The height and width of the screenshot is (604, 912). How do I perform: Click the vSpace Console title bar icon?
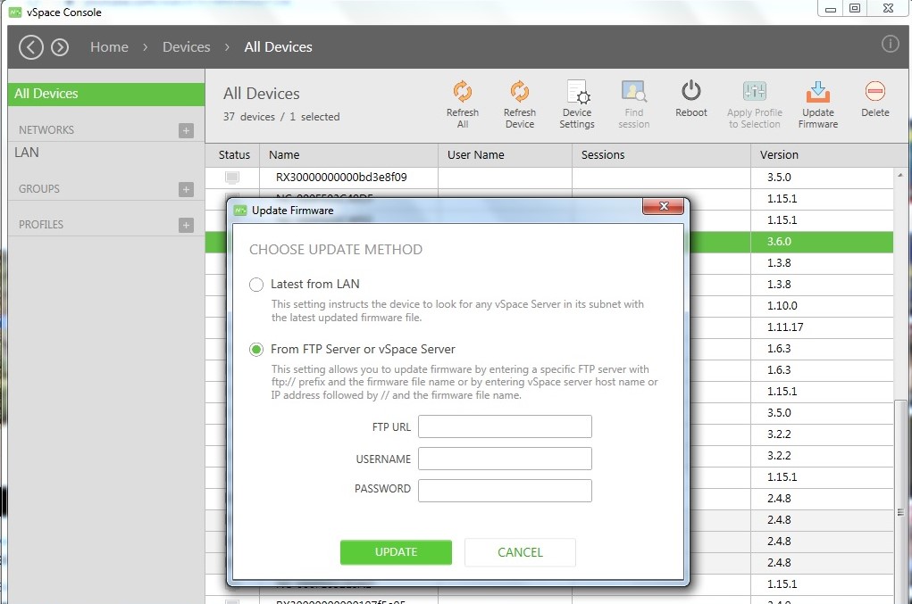pyautogui.click(x=15, y=12)
